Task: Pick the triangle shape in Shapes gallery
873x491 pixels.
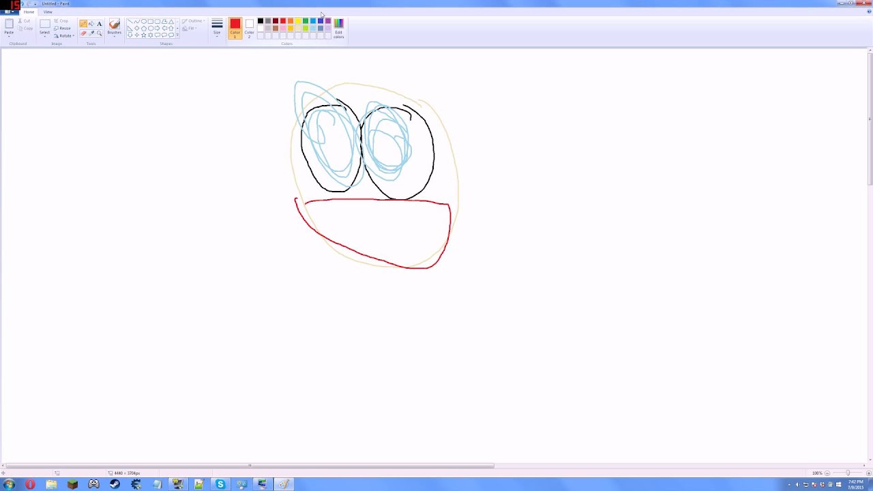Action: [x=171, y=21]
